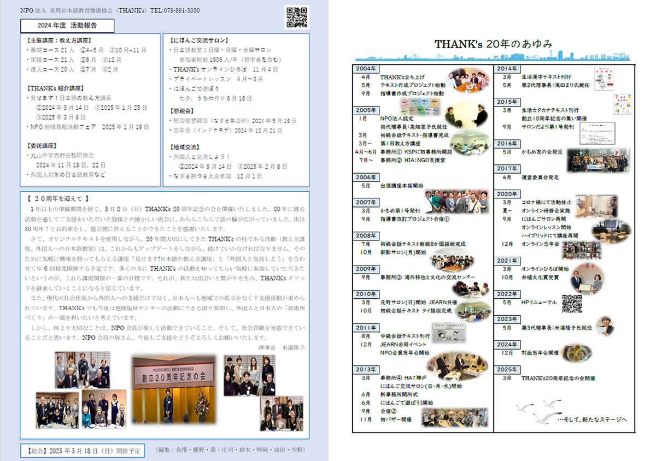The height and width of the screenshot is (461, 656).
Task: Open the group photo beside かもめ友の会発足
Action: pos(598,161)
